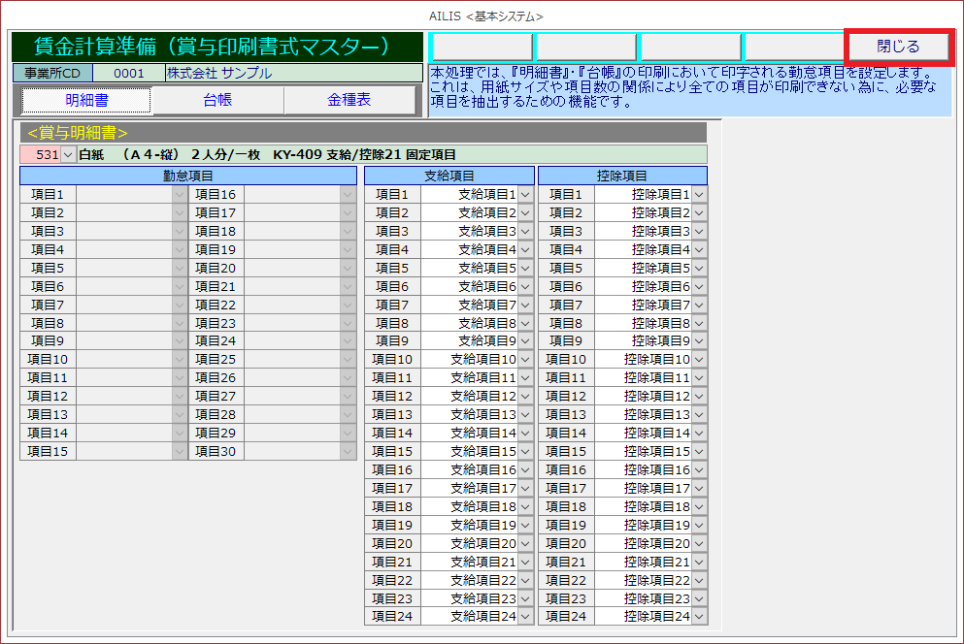964x644 pixels.
Task: Click the blank button left of 閉じる
Action: click(794, 47)
